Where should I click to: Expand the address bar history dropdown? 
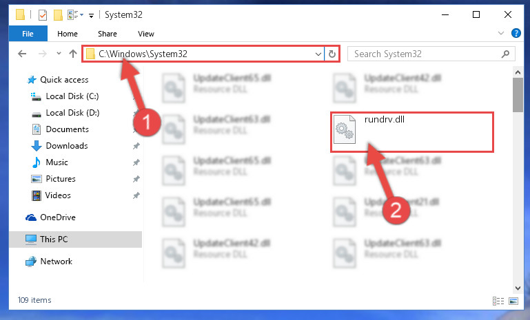coord(318,54)
